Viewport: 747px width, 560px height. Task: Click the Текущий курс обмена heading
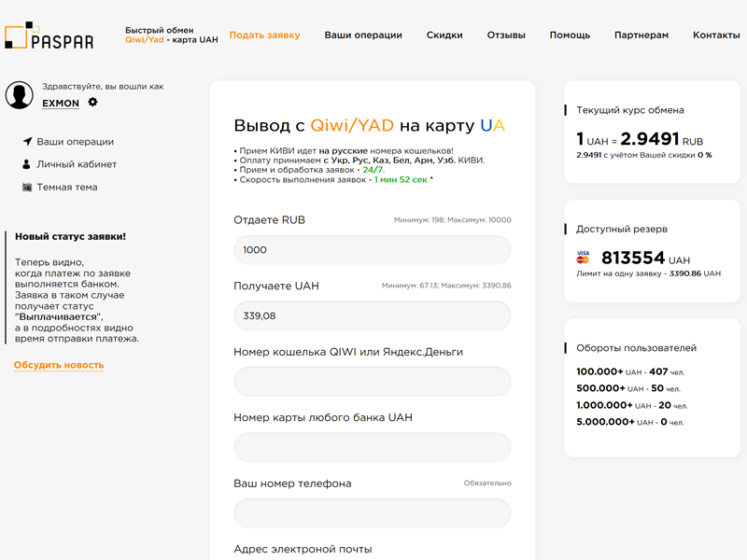click(629, 110)
